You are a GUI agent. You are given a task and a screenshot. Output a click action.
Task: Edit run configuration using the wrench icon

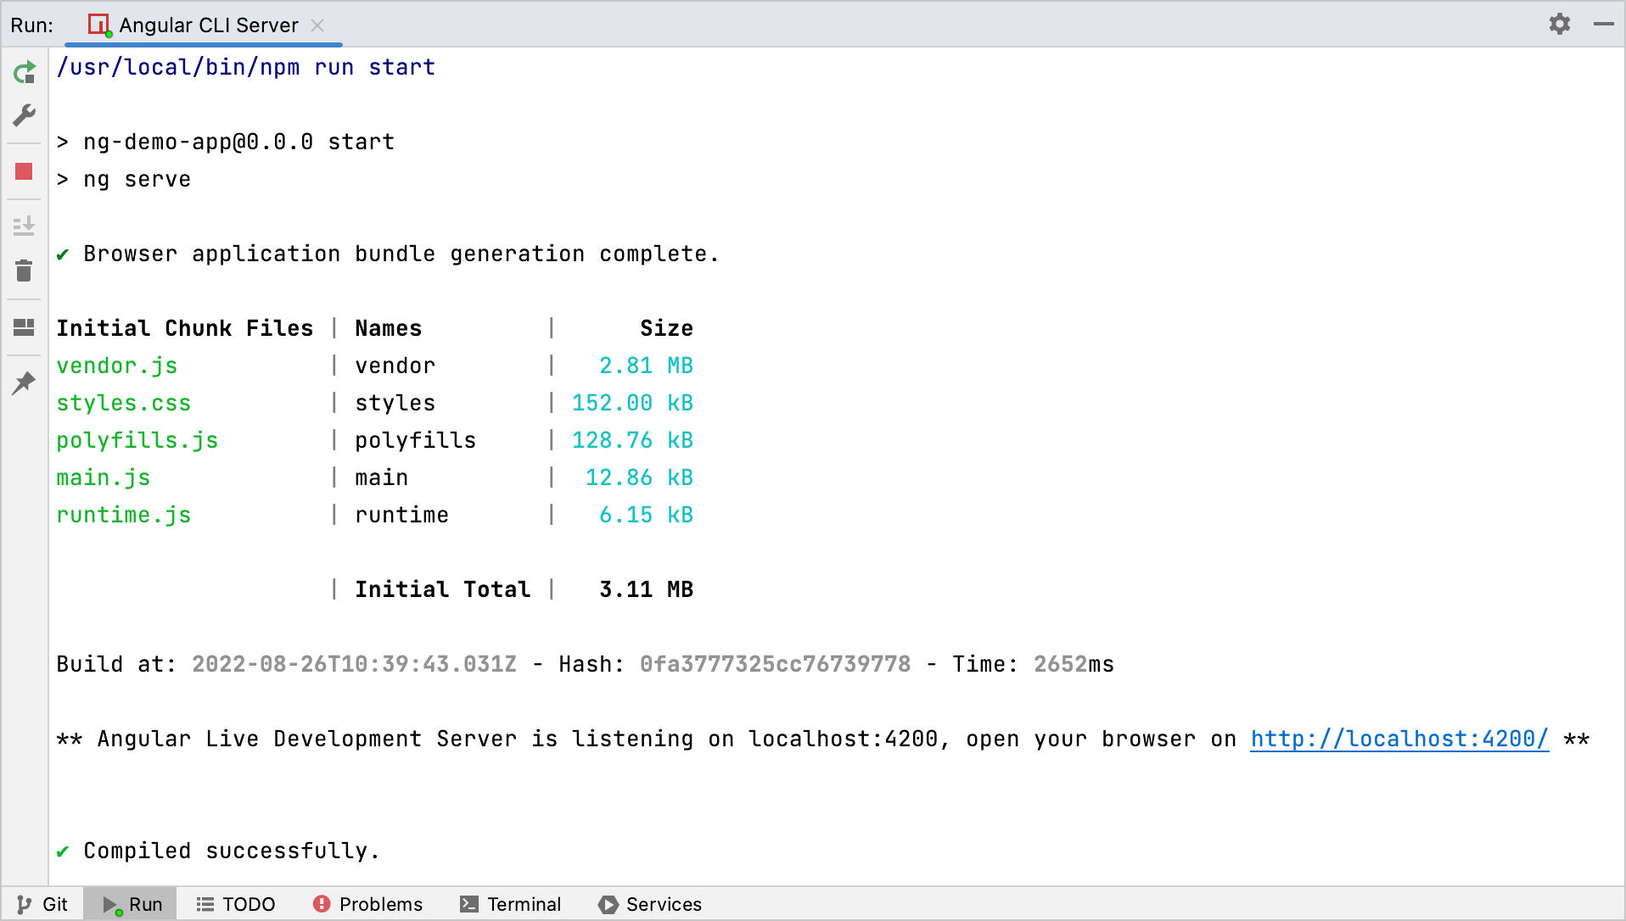coord(25,115)
